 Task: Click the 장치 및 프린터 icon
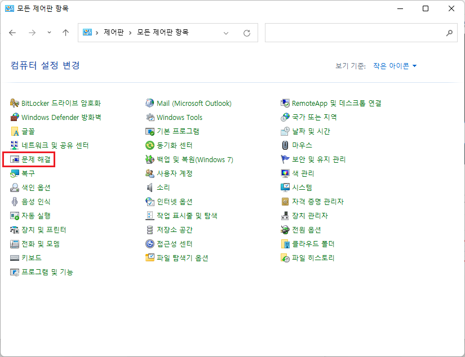15,230
